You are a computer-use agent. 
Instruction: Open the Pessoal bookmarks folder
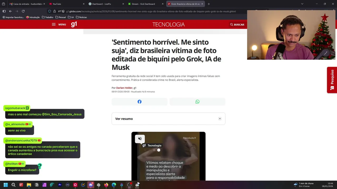click(x=61, y=17)
